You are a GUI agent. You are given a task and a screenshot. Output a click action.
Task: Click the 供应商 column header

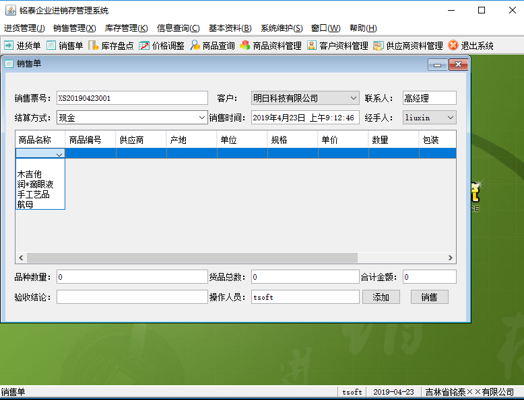(141, 140)
